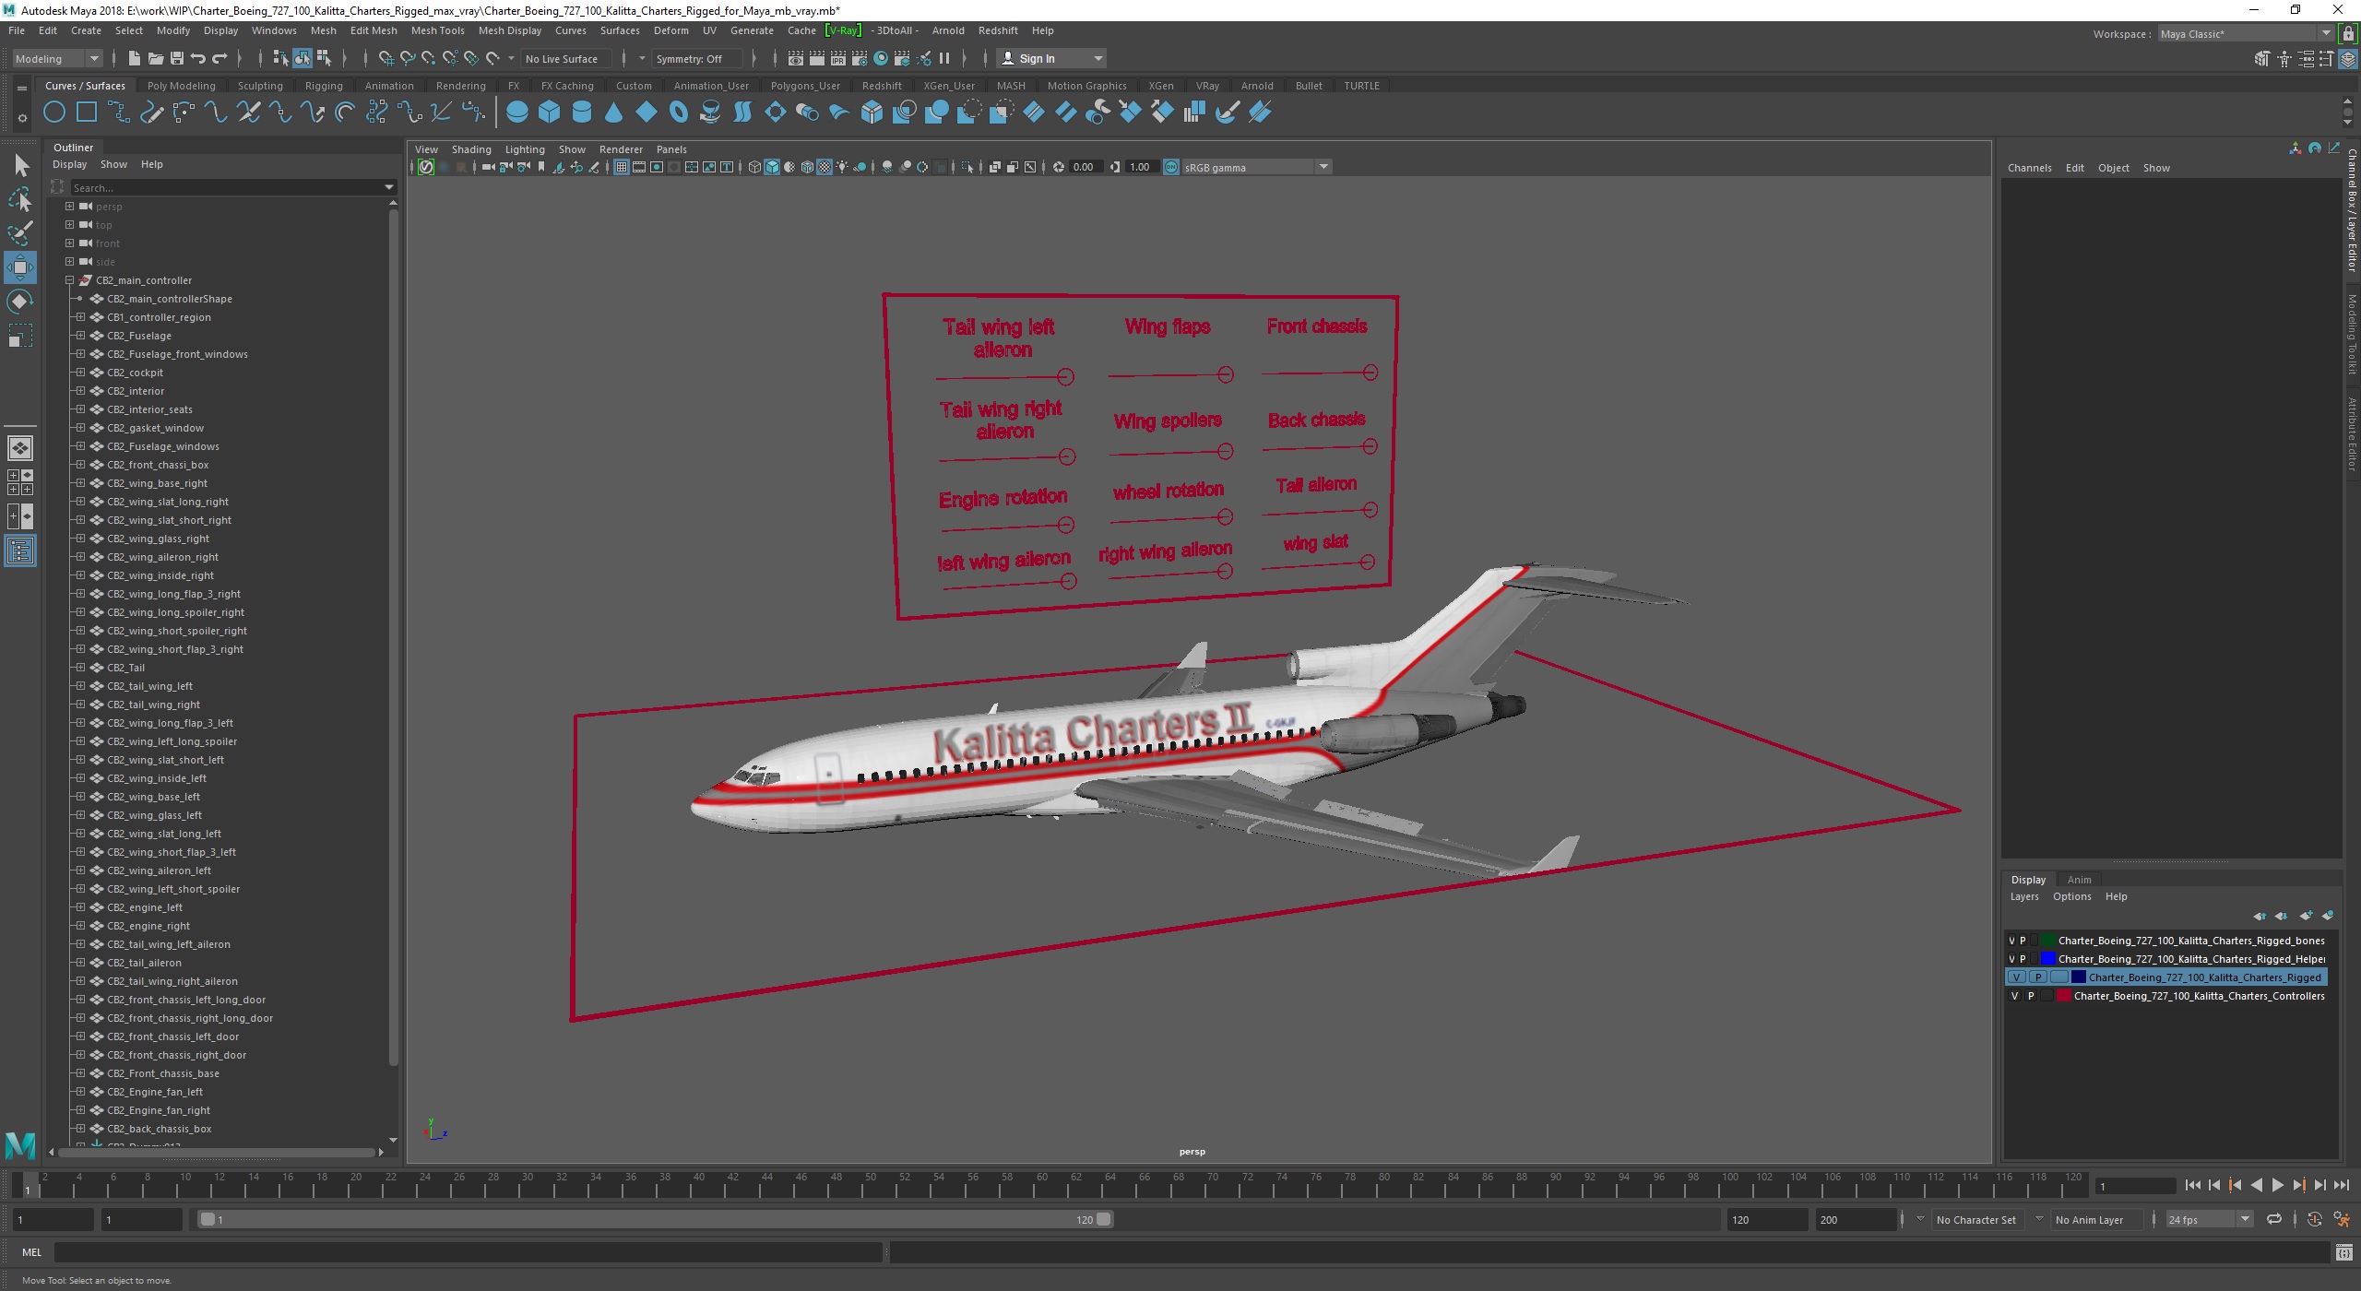This screenshot has height=1291, width=2361.
Task: Click the Controllers layer red color swatch
Action: (x=2064, y=996)
